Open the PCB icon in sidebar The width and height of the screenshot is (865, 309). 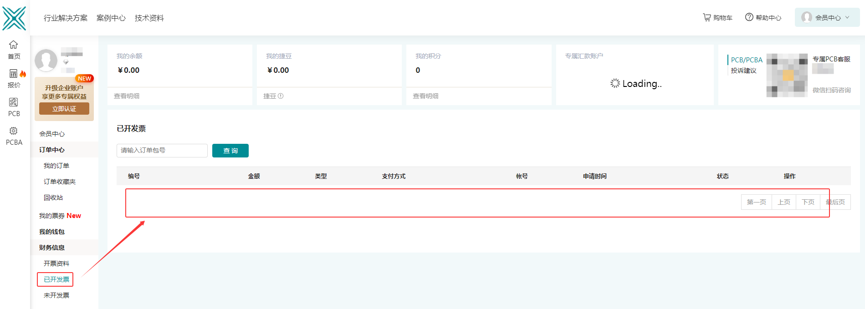(14, 107)
